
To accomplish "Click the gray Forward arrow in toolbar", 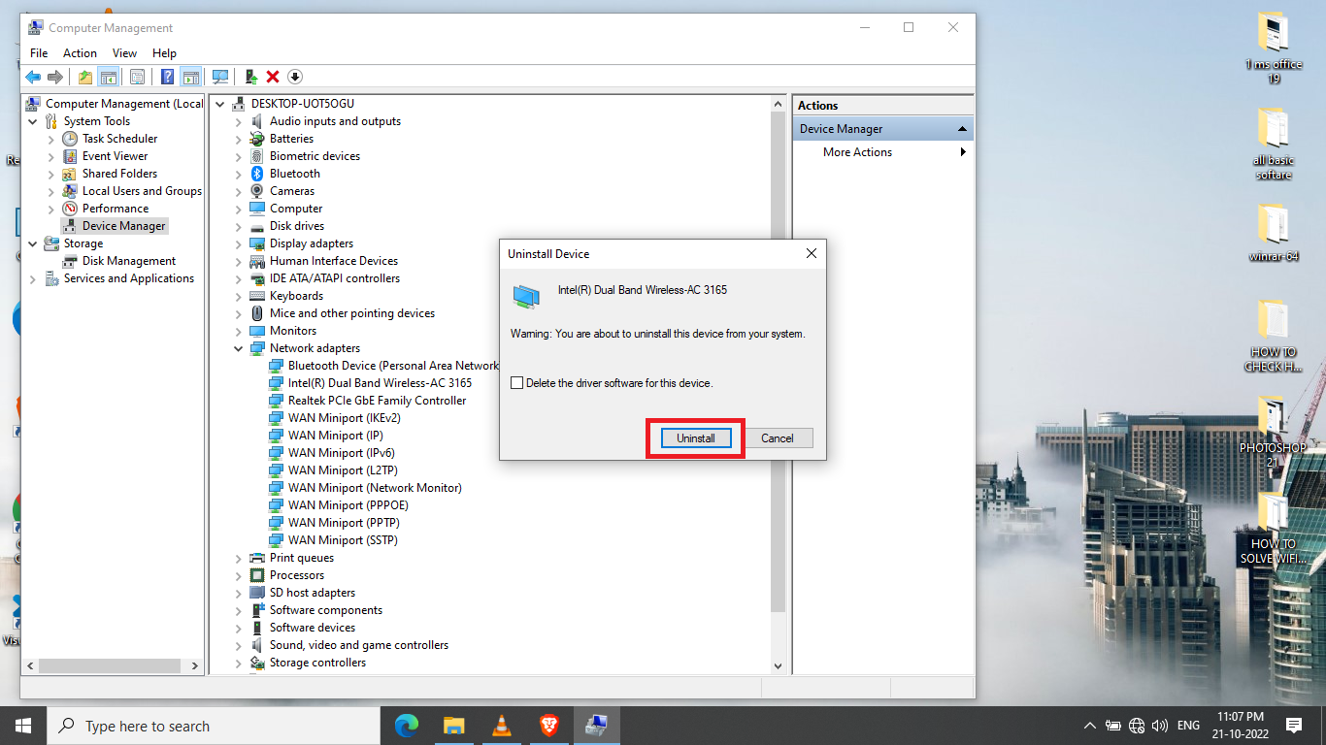I will (x=55, y=77).
